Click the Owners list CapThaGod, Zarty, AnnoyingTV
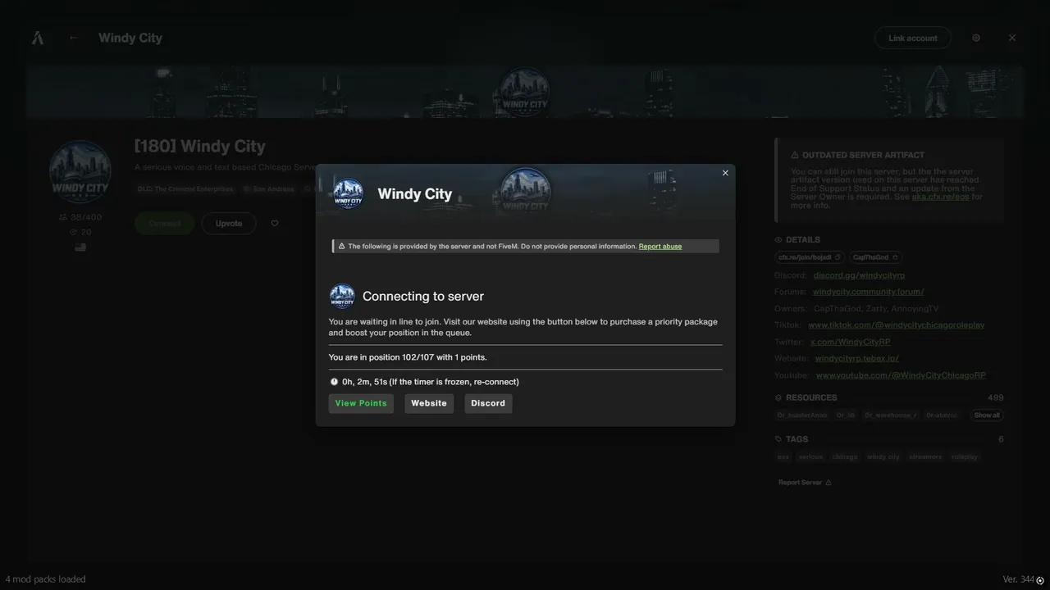 pyautogui.click(x=876, y=309)
